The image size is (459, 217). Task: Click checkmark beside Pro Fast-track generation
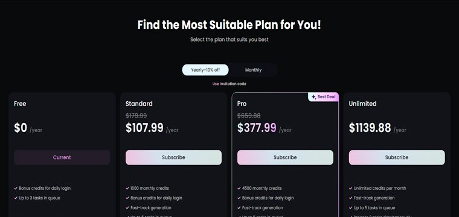(239, 208)
